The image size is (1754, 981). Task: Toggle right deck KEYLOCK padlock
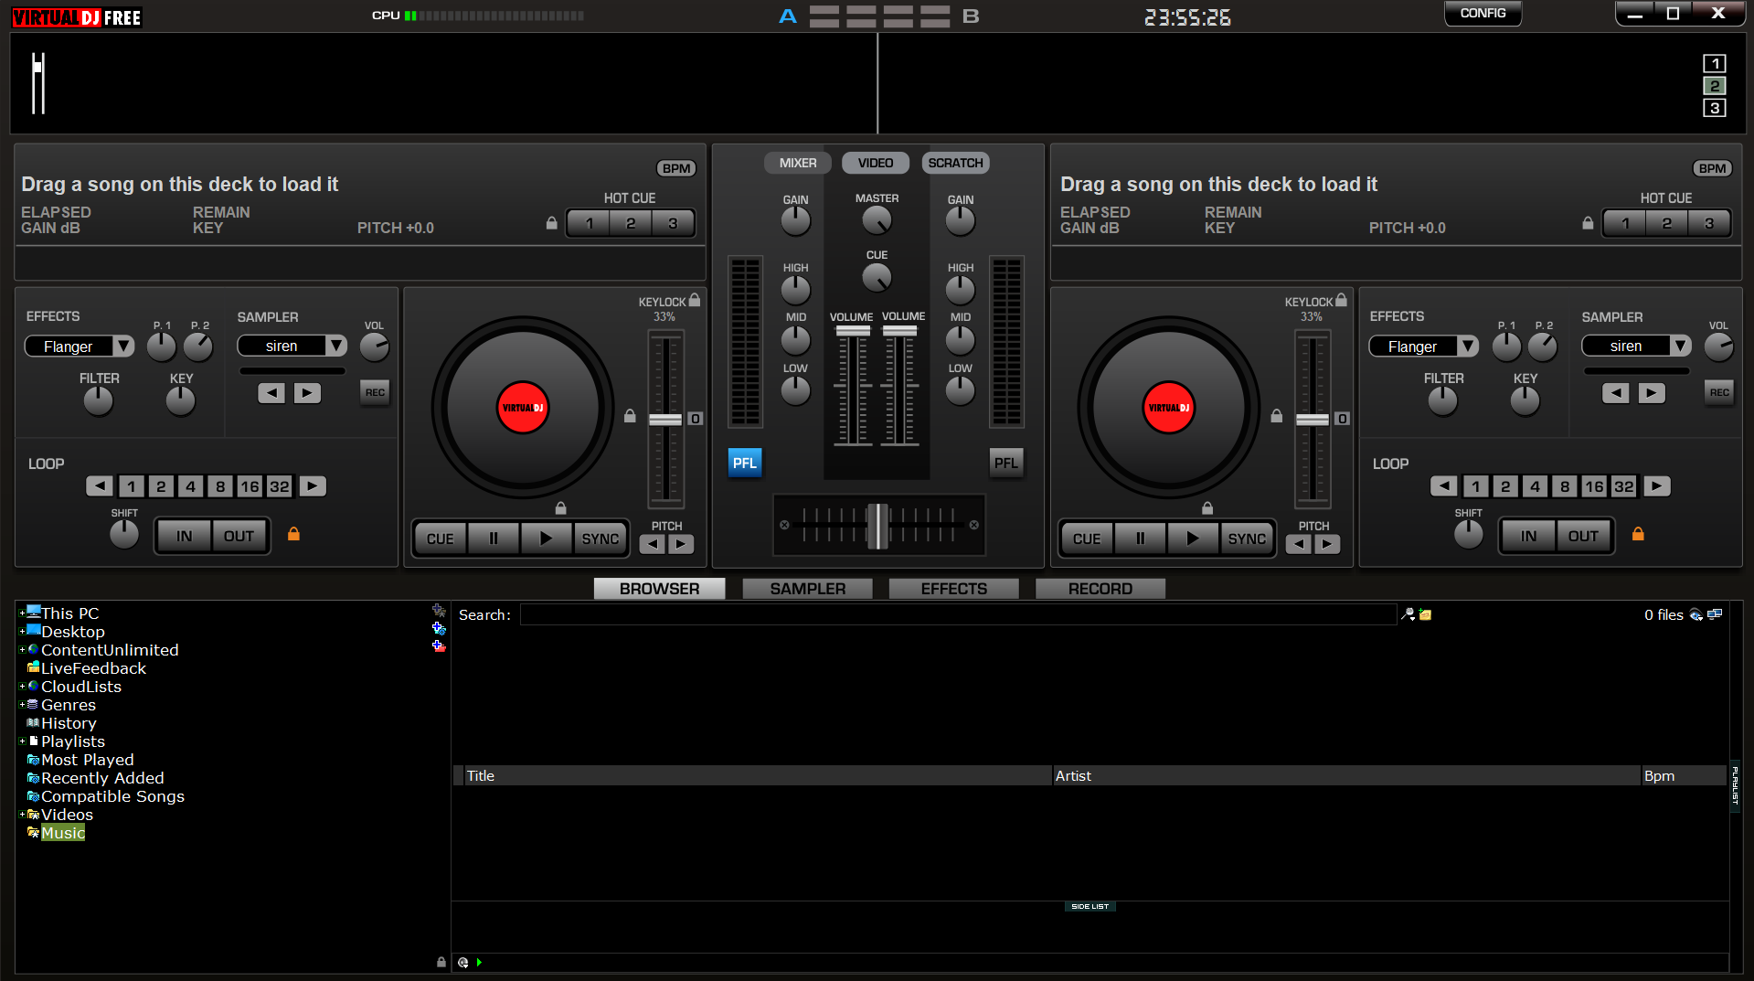[x=1341, y=300]
